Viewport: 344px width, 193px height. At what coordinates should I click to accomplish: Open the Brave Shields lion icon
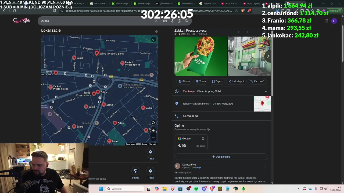pos(243,11)
